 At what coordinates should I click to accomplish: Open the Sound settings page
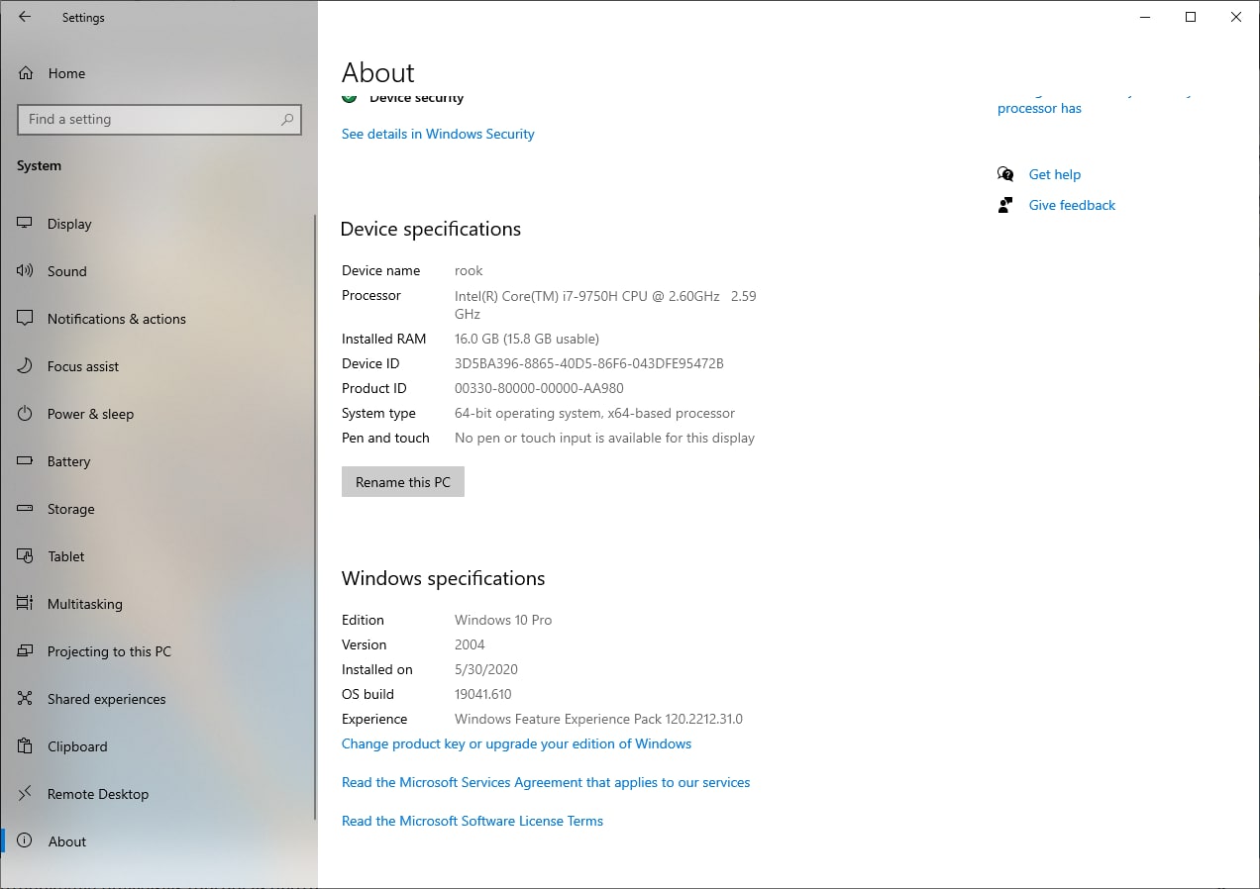(158, 271)
